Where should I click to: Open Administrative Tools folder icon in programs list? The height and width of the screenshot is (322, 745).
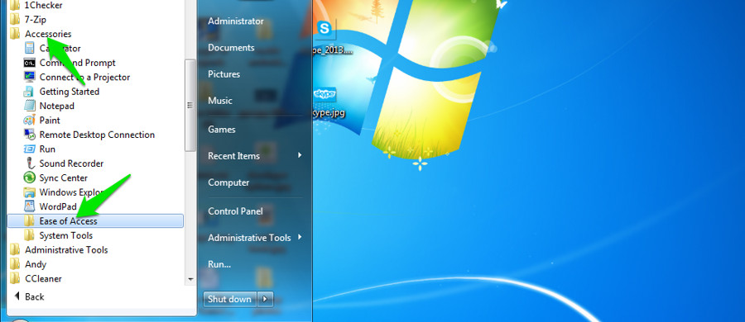tap(15, 250)
